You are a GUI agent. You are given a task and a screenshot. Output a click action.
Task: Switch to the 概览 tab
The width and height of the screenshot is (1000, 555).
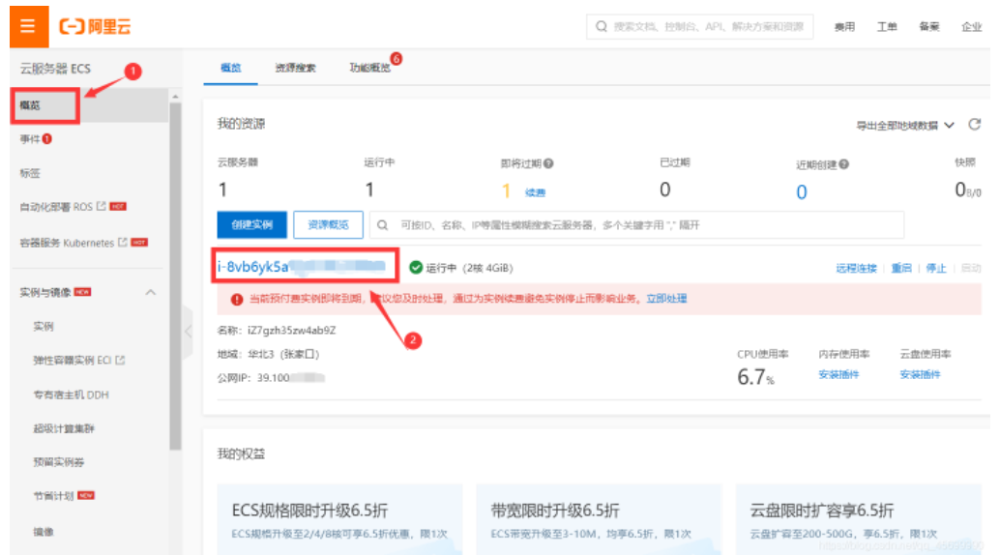coord(231,68)
